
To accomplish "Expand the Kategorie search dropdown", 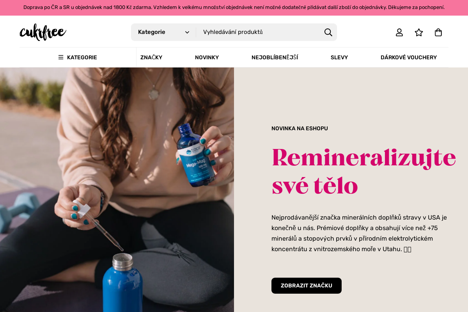I will 163,32.
